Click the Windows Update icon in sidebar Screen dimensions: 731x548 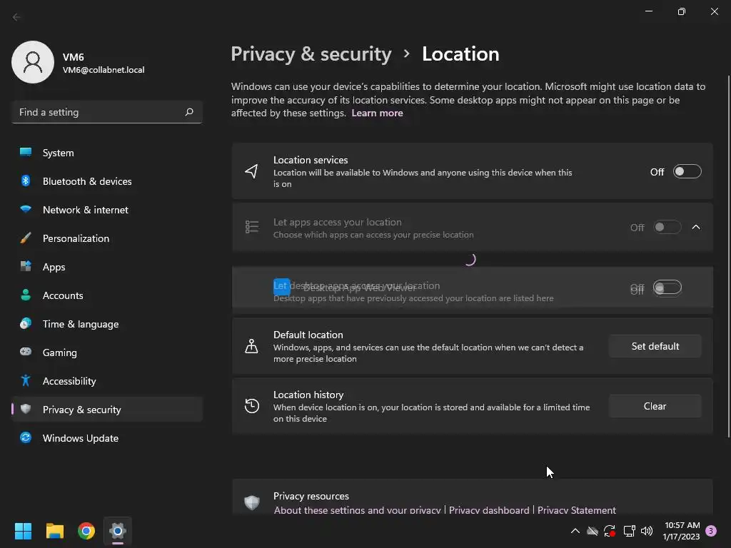pos(26,438)
